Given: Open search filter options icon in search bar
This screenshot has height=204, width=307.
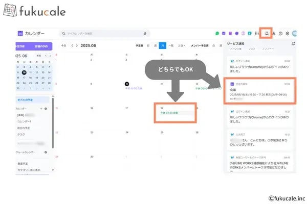Looking at the screenshot, I should click(145, 34).
